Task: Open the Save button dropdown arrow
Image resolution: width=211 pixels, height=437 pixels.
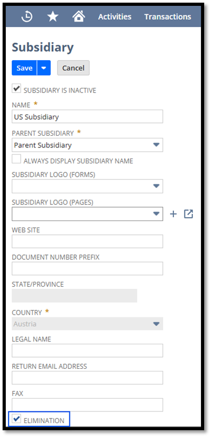Action: coord(44,68)
